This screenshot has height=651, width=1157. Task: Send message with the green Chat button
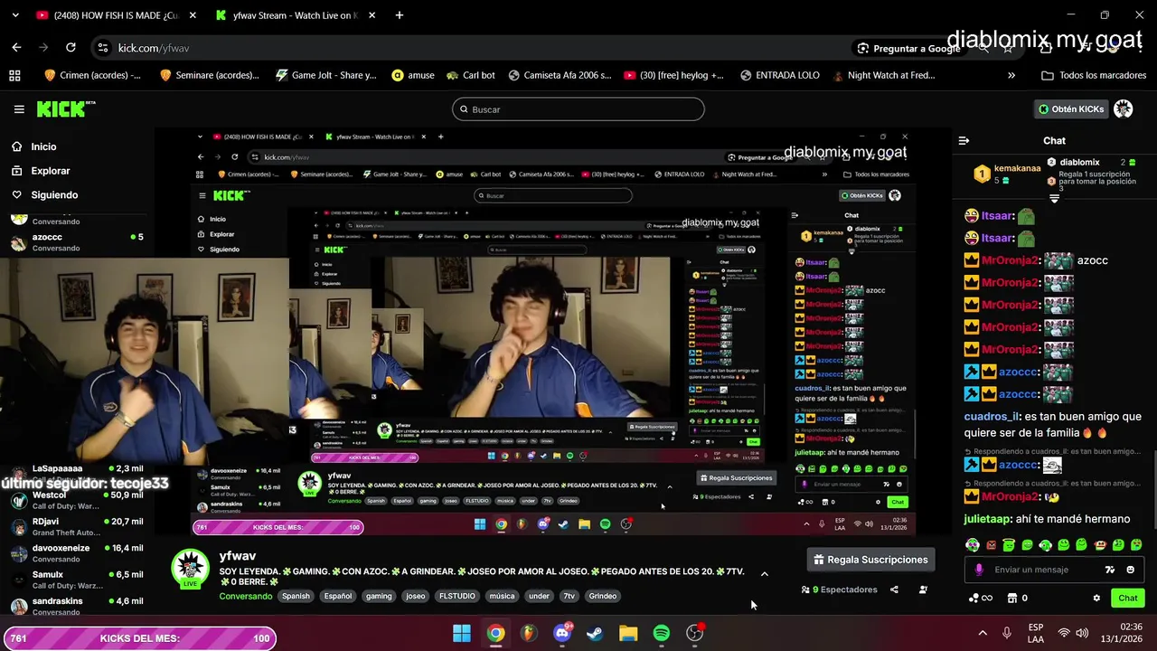tap(1127, 598)
